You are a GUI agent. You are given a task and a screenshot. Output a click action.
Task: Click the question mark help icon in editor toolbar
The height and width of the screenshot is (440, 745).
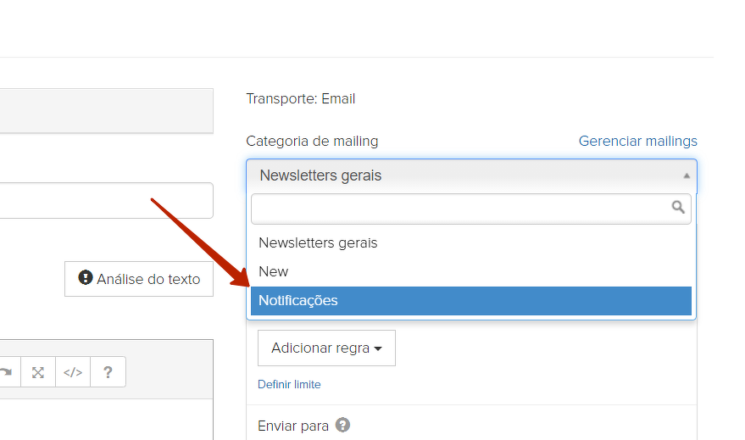coord(108,372)
